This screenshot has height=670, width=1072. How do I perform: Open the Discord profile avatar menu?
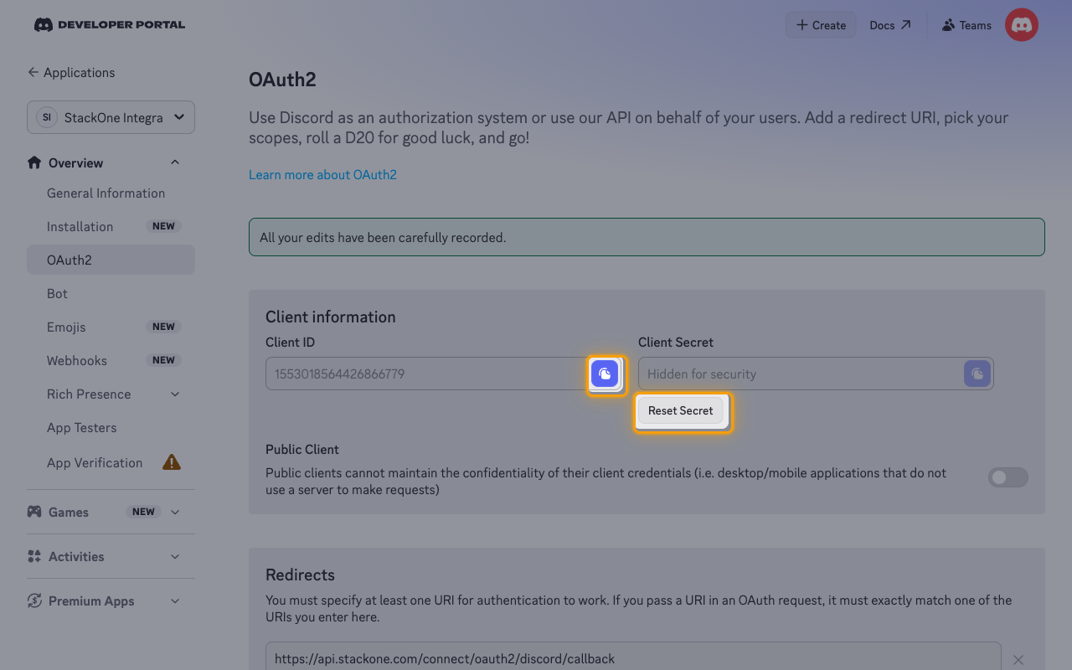coord(1022,25)
